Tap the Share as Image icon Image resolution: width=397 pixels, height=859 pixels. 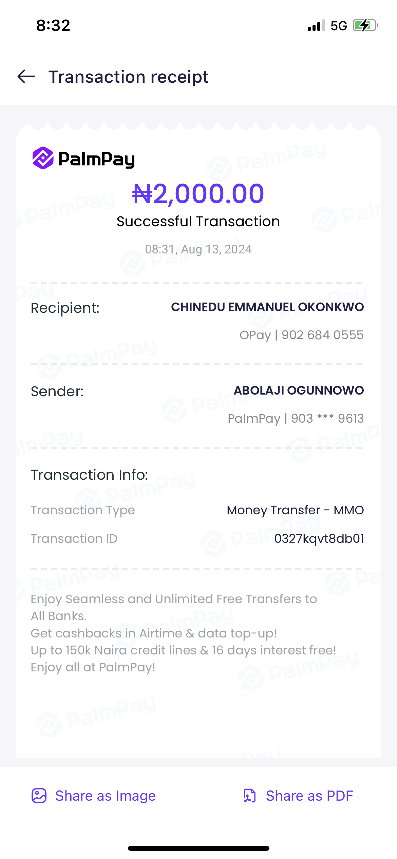39,796
